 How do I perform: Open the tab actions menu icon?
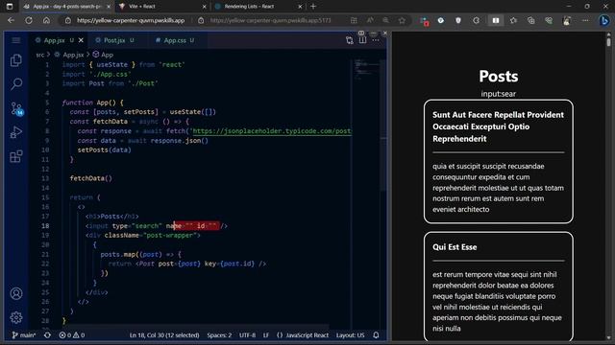[x=10, y=7]
